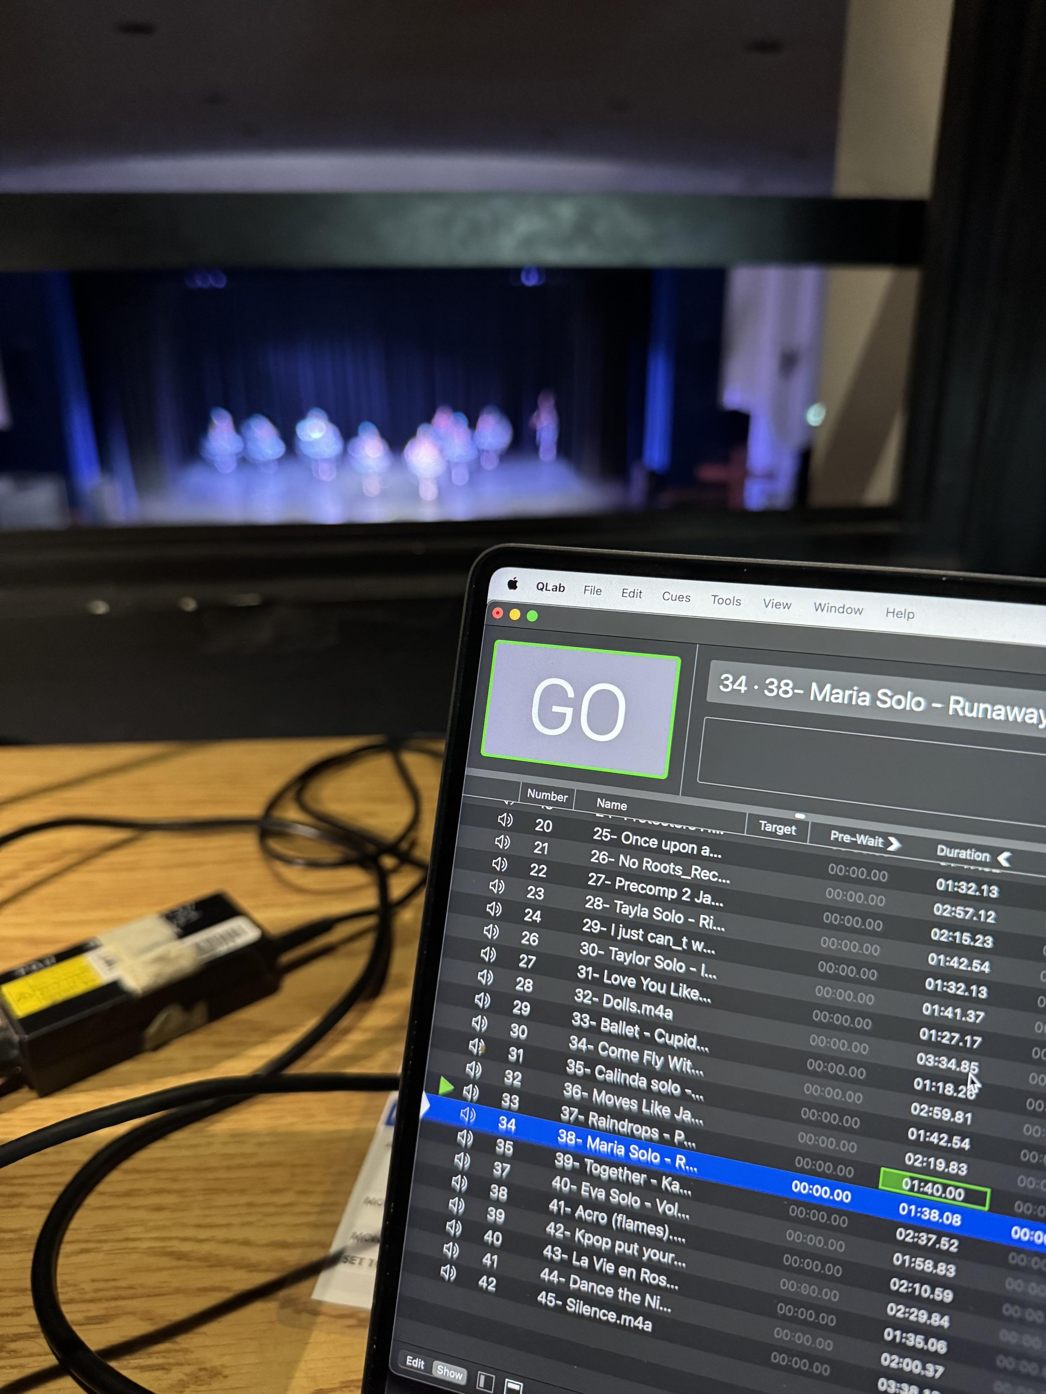
Task: Click the audio icon for cue 26
Action: (491, 932)
